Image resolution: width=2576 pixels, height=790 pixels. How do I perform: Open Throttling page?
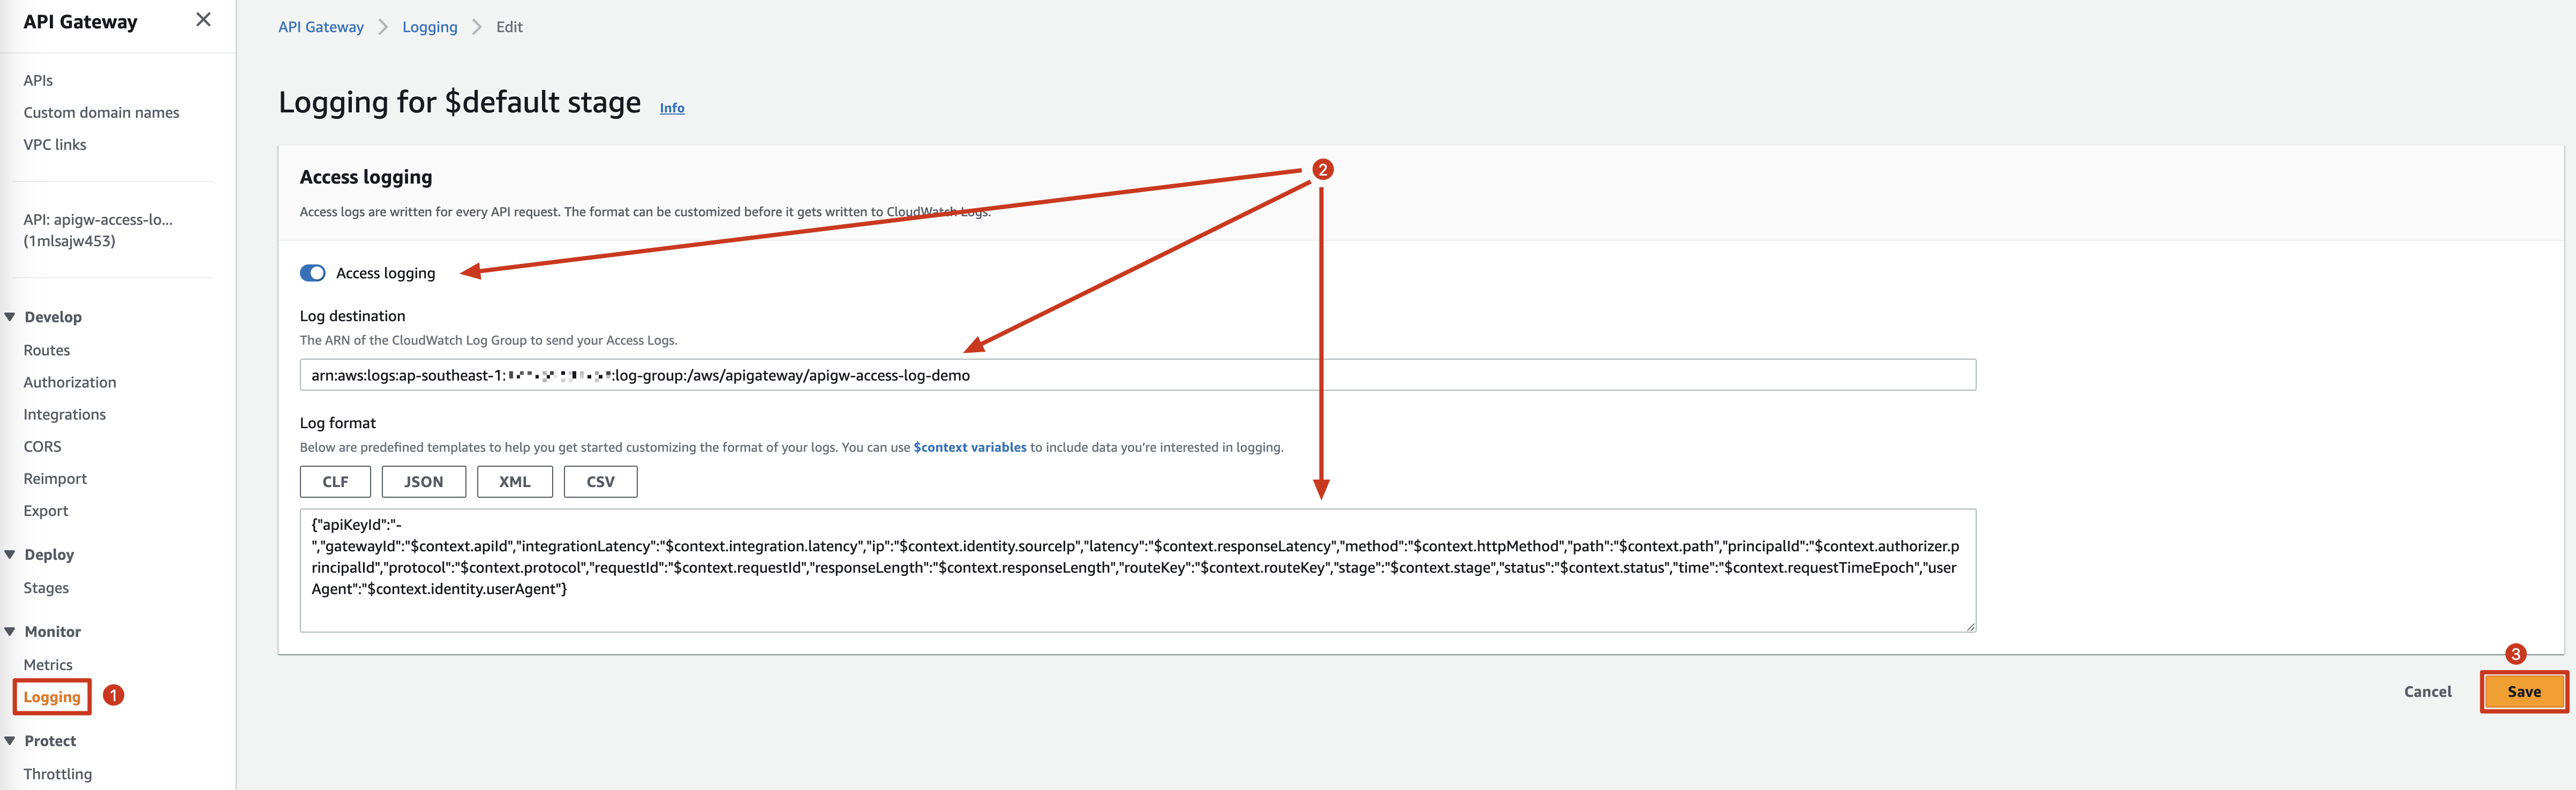[57, 774]
